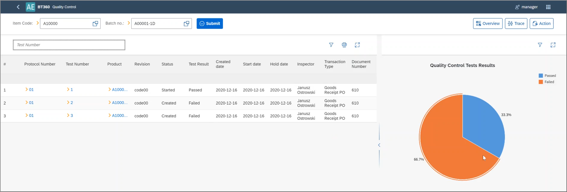Screen dimensions: 567x192
Task: Click the Failed result in row 2
Action: 194,103
